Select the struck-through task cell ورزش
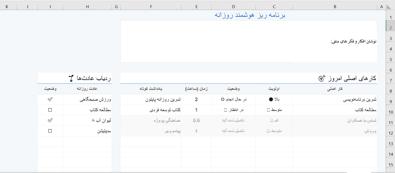The width and height of the screenshot is (395, 173). [335, 131]
